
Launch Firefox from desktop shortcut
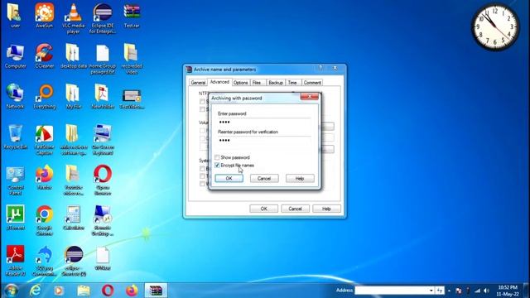(x=44, y=177)
